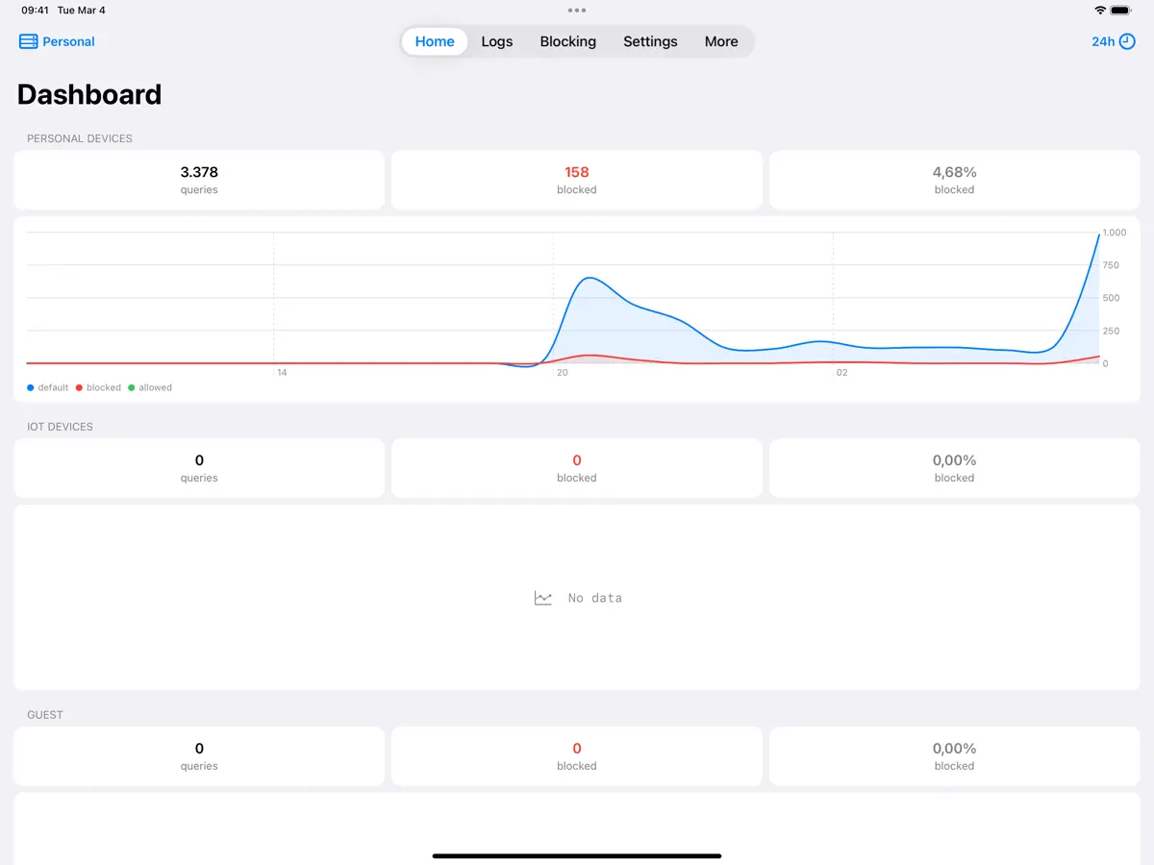Click the 02 hour axis label
The height and width of the screenshot is (865, 1154).
point(841,372)
